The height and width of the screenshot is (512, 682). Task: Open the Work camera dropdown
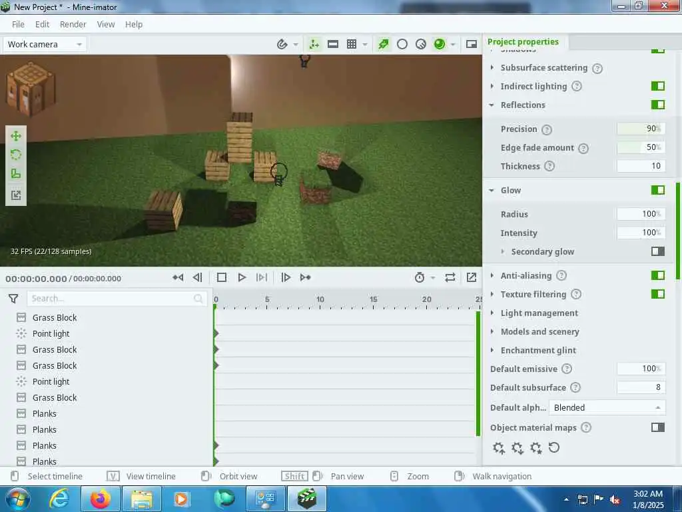click(45, 45)
